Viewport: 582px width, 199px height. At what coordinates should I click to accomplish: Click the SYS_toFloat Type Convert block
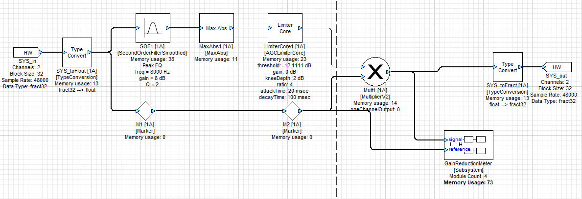click(x=77, y=53)
